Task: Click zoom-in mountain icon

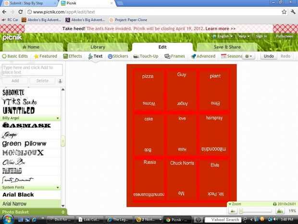Action: pos(280,211)
